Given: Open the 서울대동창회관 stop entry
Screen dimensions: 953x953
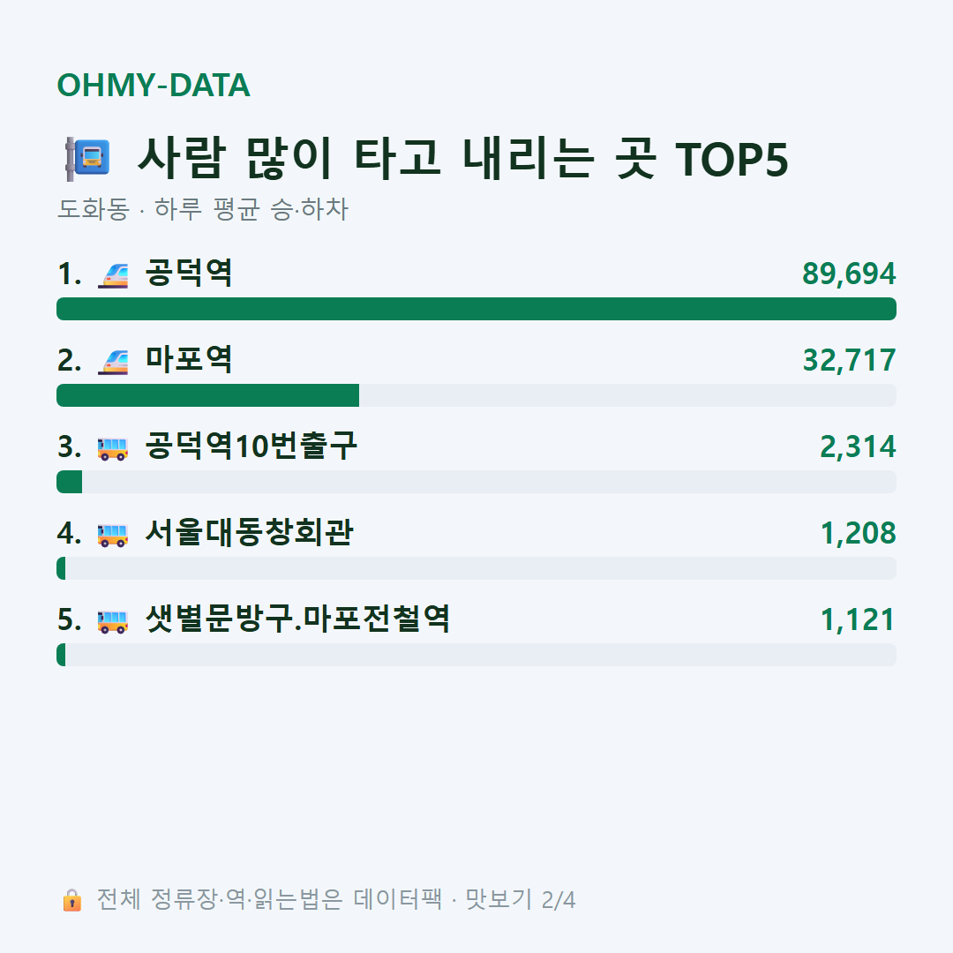Looking at the screenshot, I should point(249,532).
